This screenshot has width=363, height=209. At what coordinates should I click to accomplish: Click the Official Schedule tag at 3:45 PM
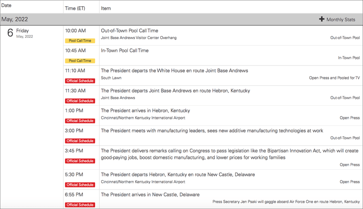[x=80, y=161]
